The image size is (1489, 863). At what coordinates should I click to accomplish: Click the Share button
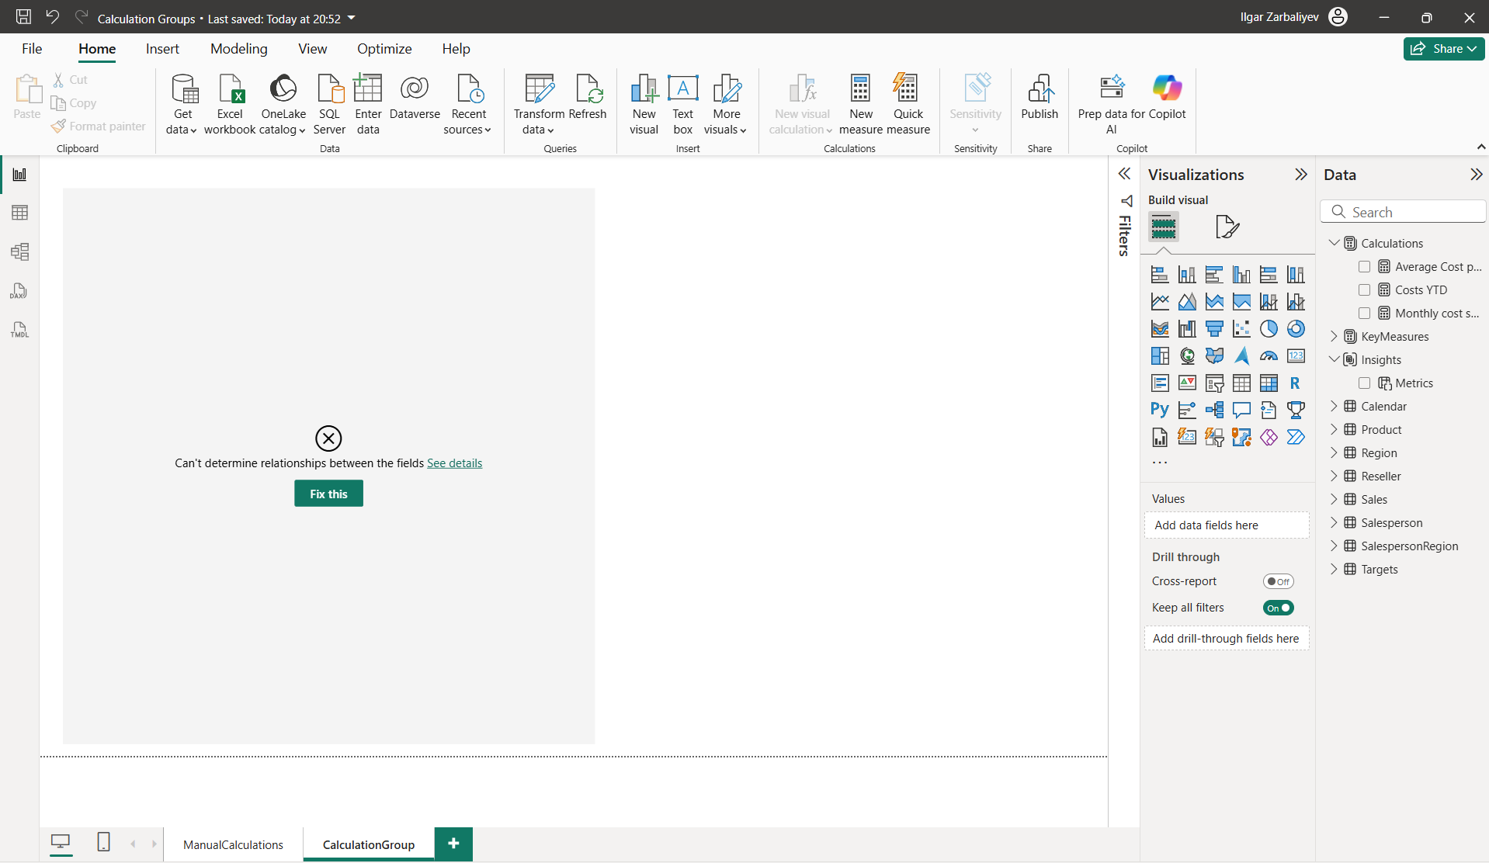coord(1444,49)
